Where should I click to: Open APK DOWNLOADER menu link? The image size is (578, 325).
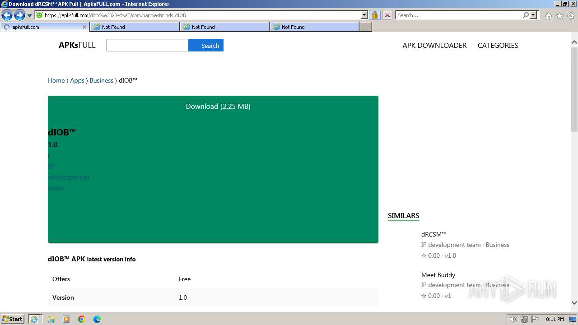[x=434, y=45]
